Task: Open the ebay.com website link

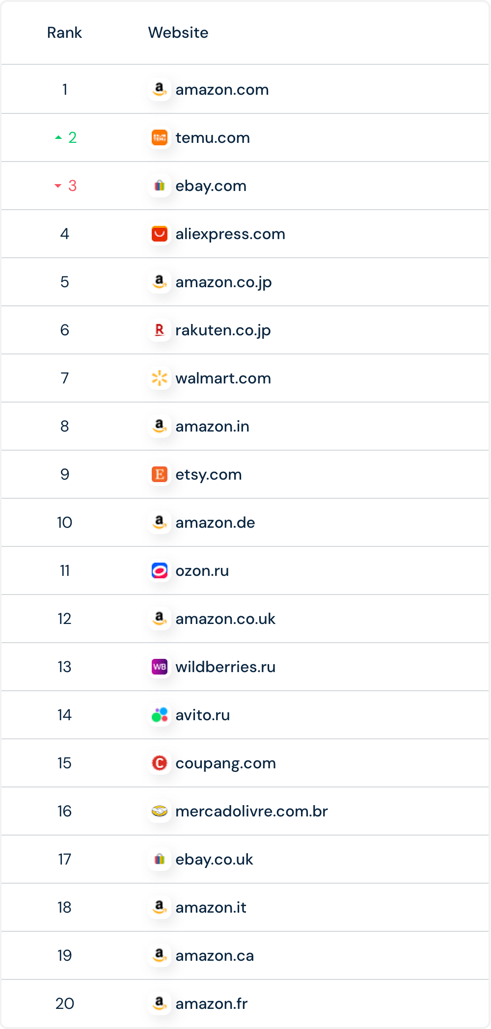Action: [x=211, y=186]
